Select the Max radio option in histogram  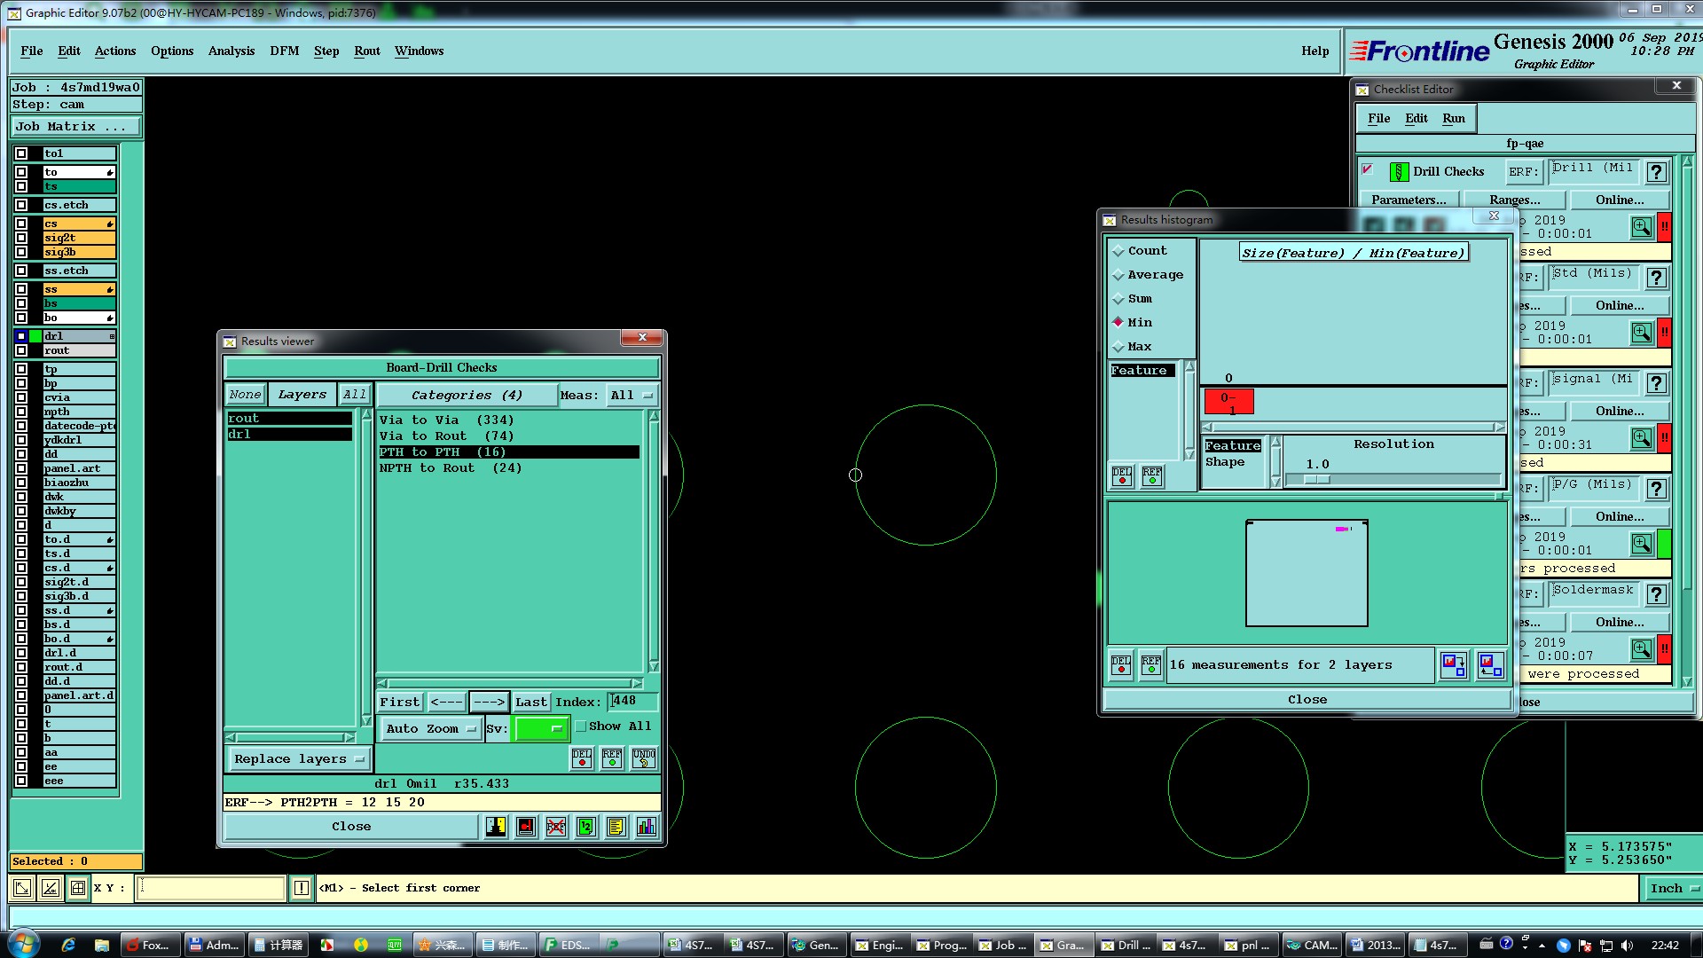[1118, 347]
